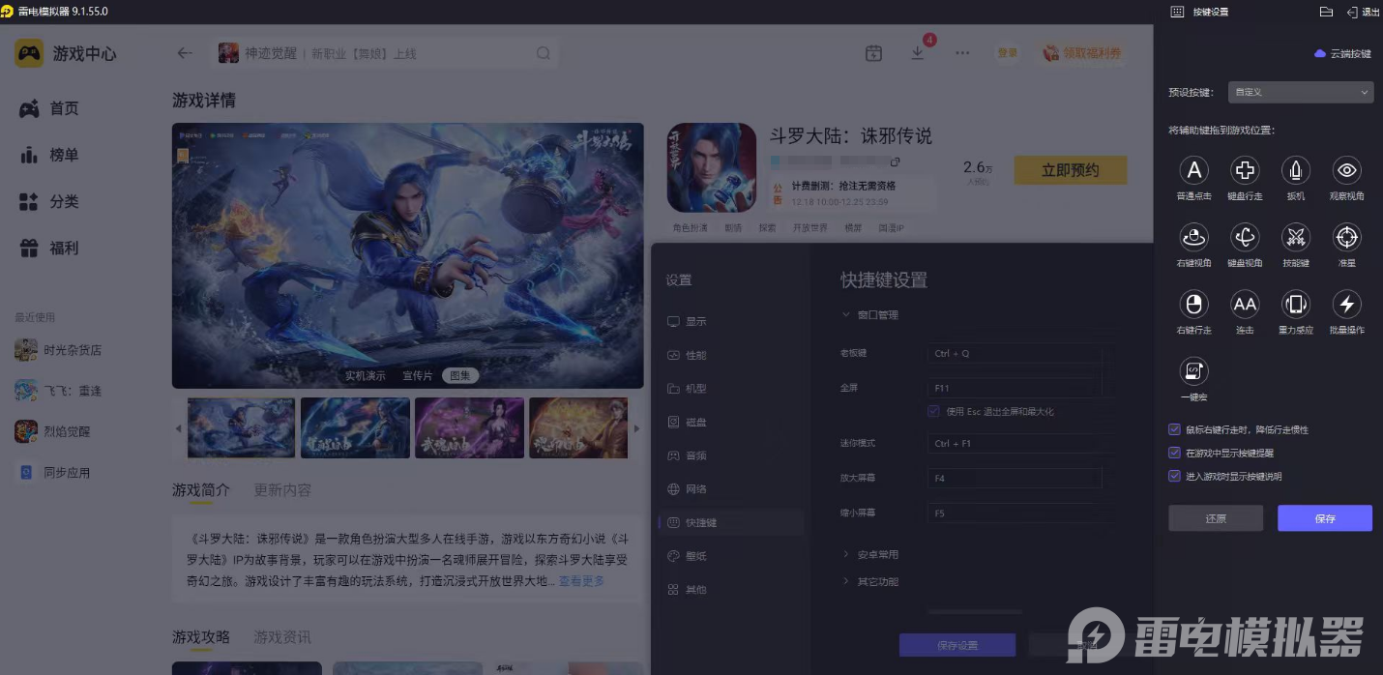Select the 键盘行走 D-pad icon

[x=1245, y=170]
